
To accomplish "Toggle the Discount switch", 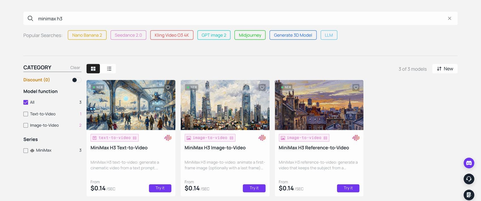I will coord(76,80).
